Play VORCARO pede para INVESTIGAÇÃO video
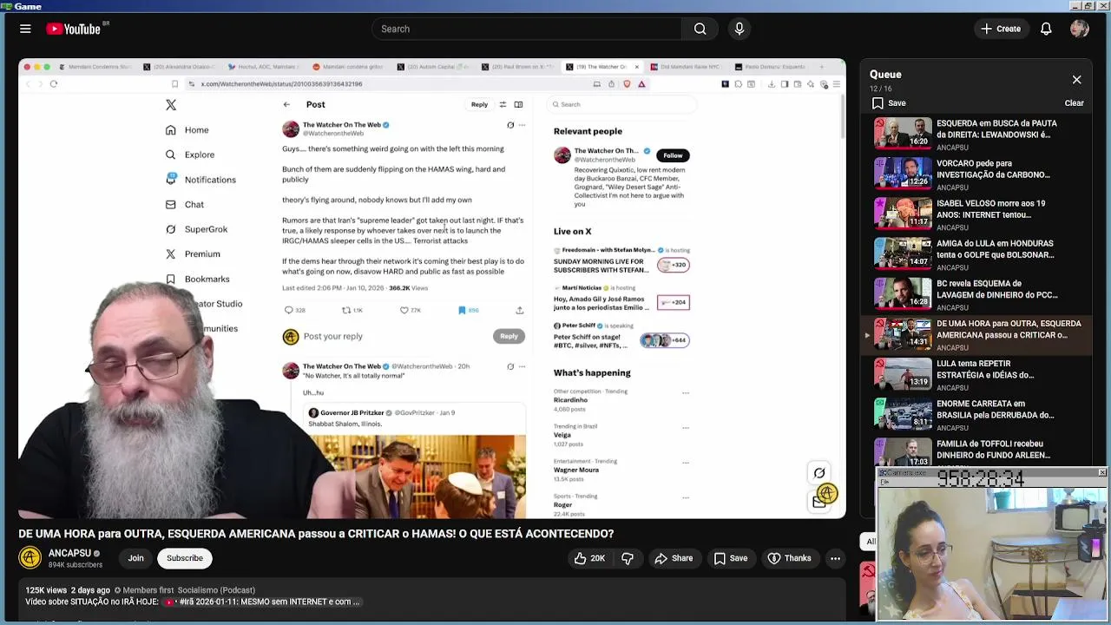This screenshot has width=1111, height=625. click(x=977, y=174)
